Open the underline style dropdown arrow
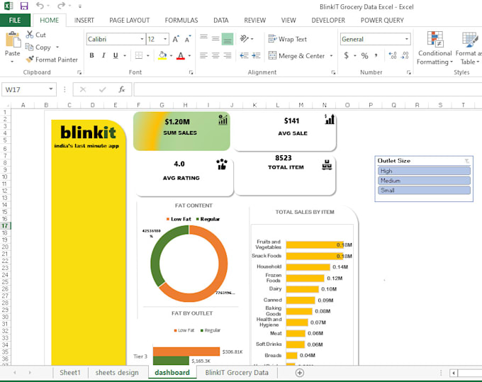482x382 pixels. [125, 55]
